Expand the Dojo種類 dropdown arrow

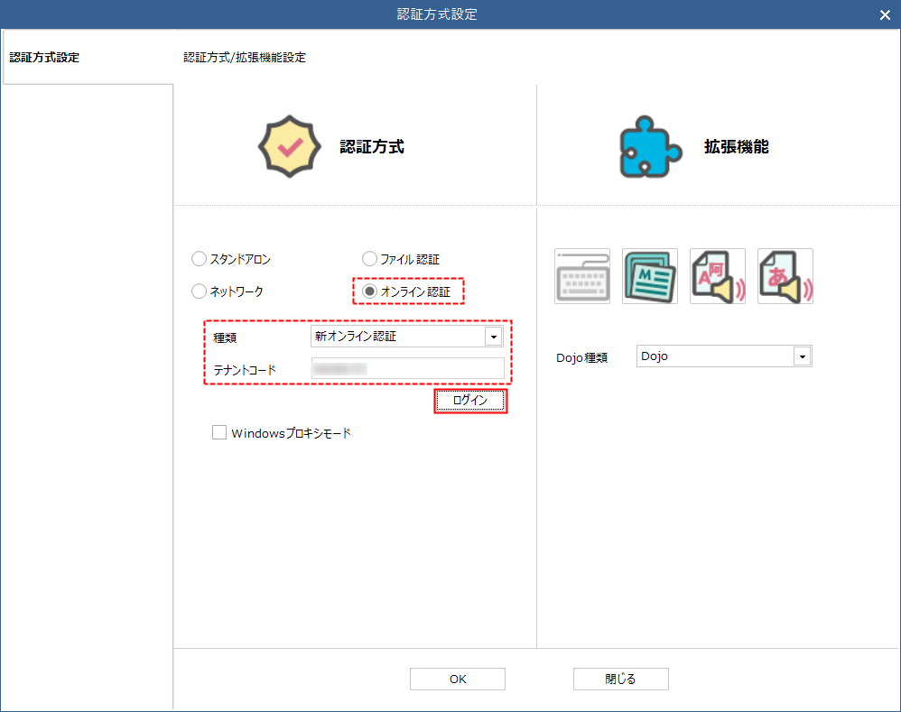point(802,356)
